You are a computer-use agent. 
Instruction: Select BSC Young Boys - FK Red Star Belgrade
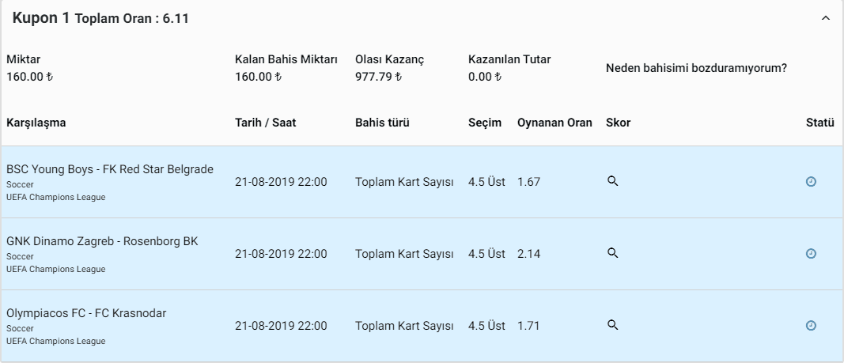click(110, 169)
